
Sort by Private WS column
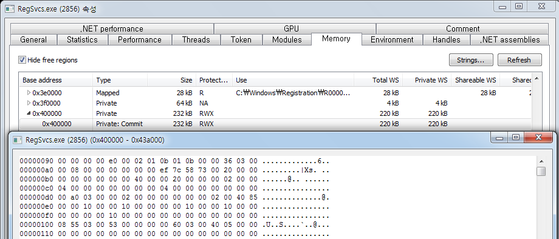coord(427,80)
